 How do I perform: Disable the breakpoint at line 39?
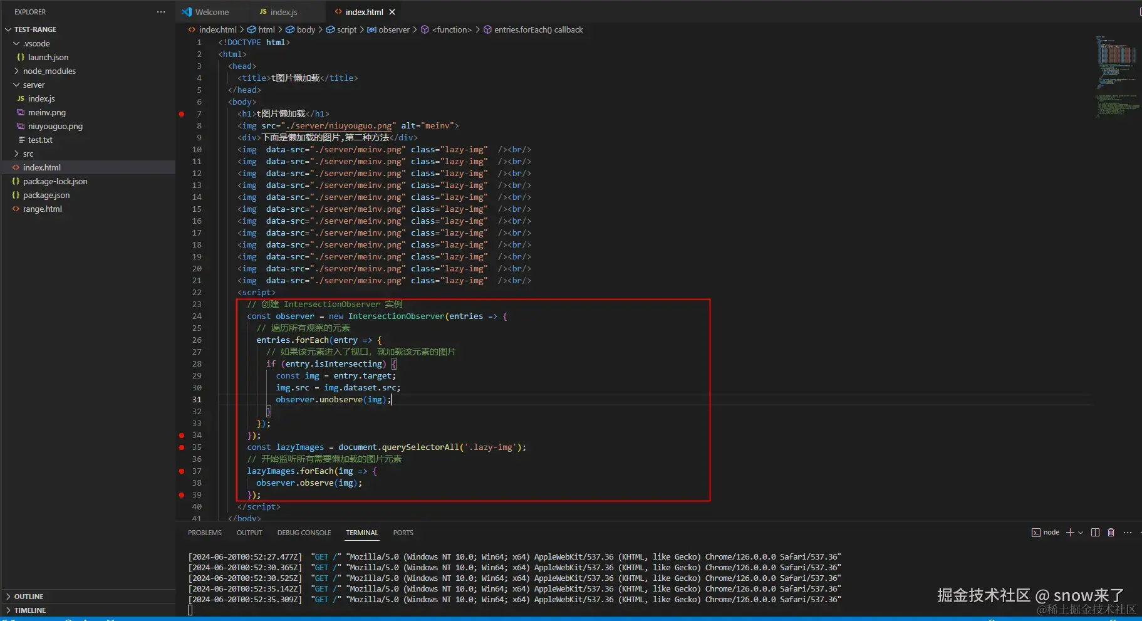point(182,495)
